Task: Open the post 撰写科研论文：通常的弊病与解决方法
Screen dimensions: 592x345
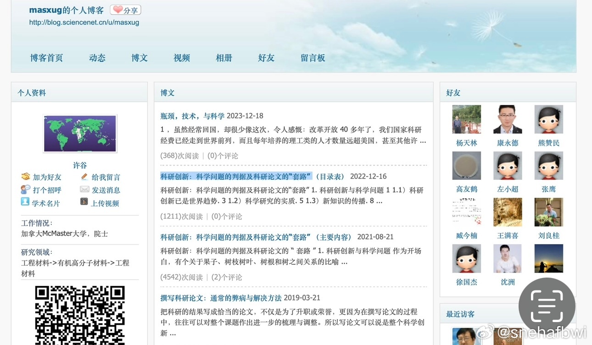Action: pyautogui.click(x=221, y=298)
